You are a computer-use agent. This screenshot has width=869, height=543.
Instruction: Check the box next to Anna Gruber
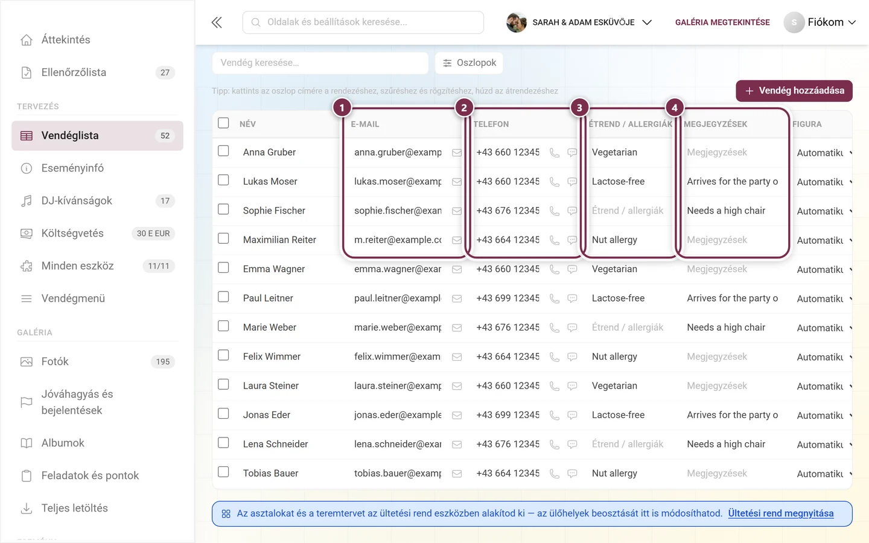(x=223, y=151)
